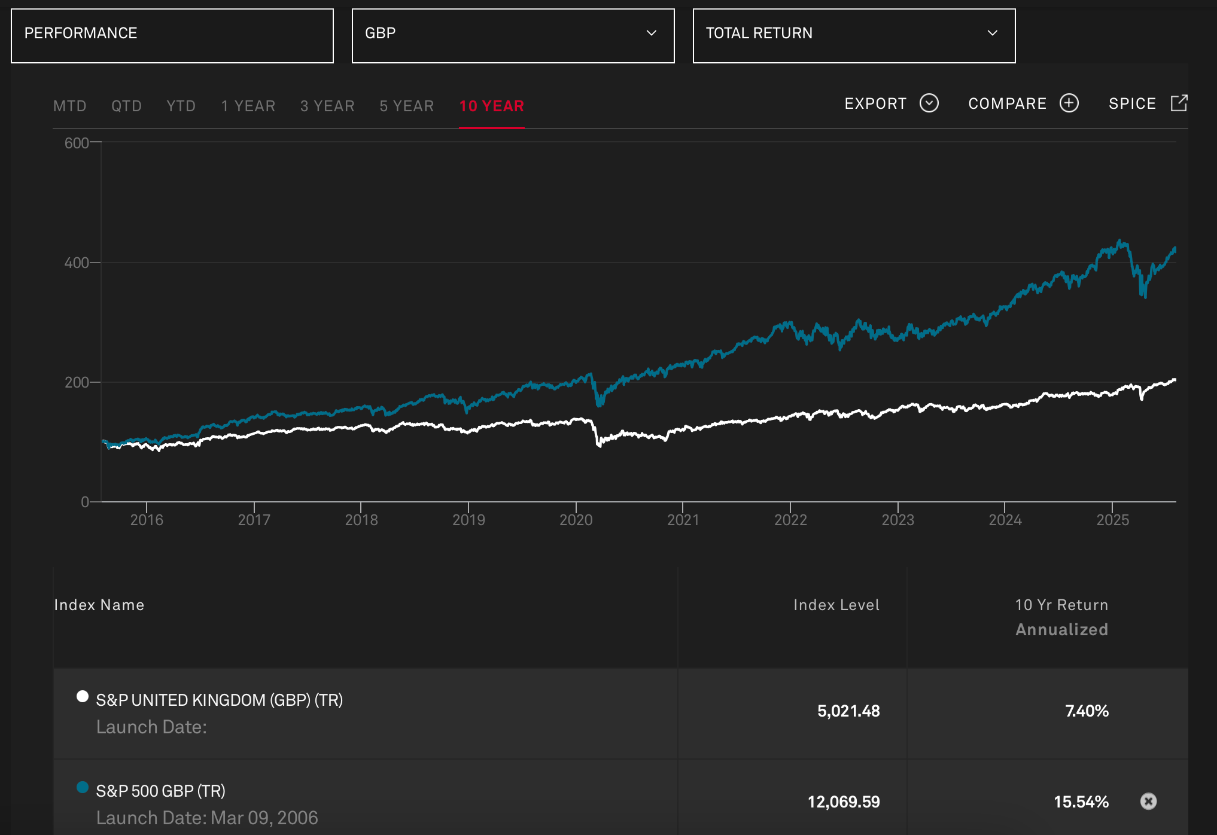Choose the 1 Year tab

coord(248,106)
